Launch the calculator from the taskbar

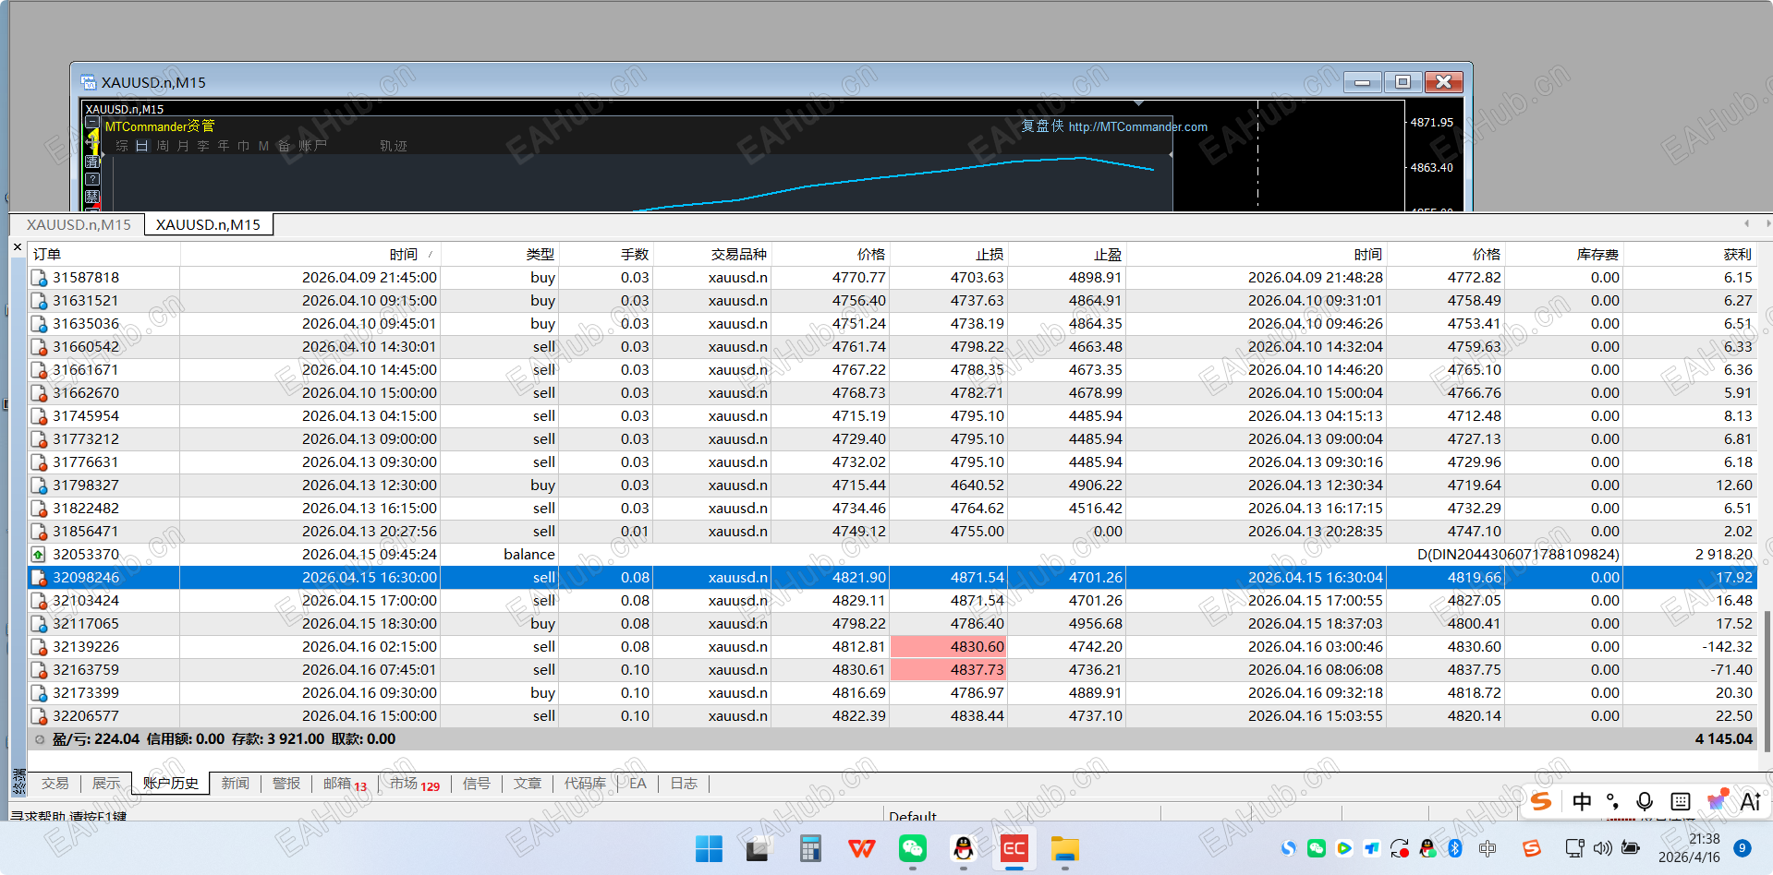(810, 848)
